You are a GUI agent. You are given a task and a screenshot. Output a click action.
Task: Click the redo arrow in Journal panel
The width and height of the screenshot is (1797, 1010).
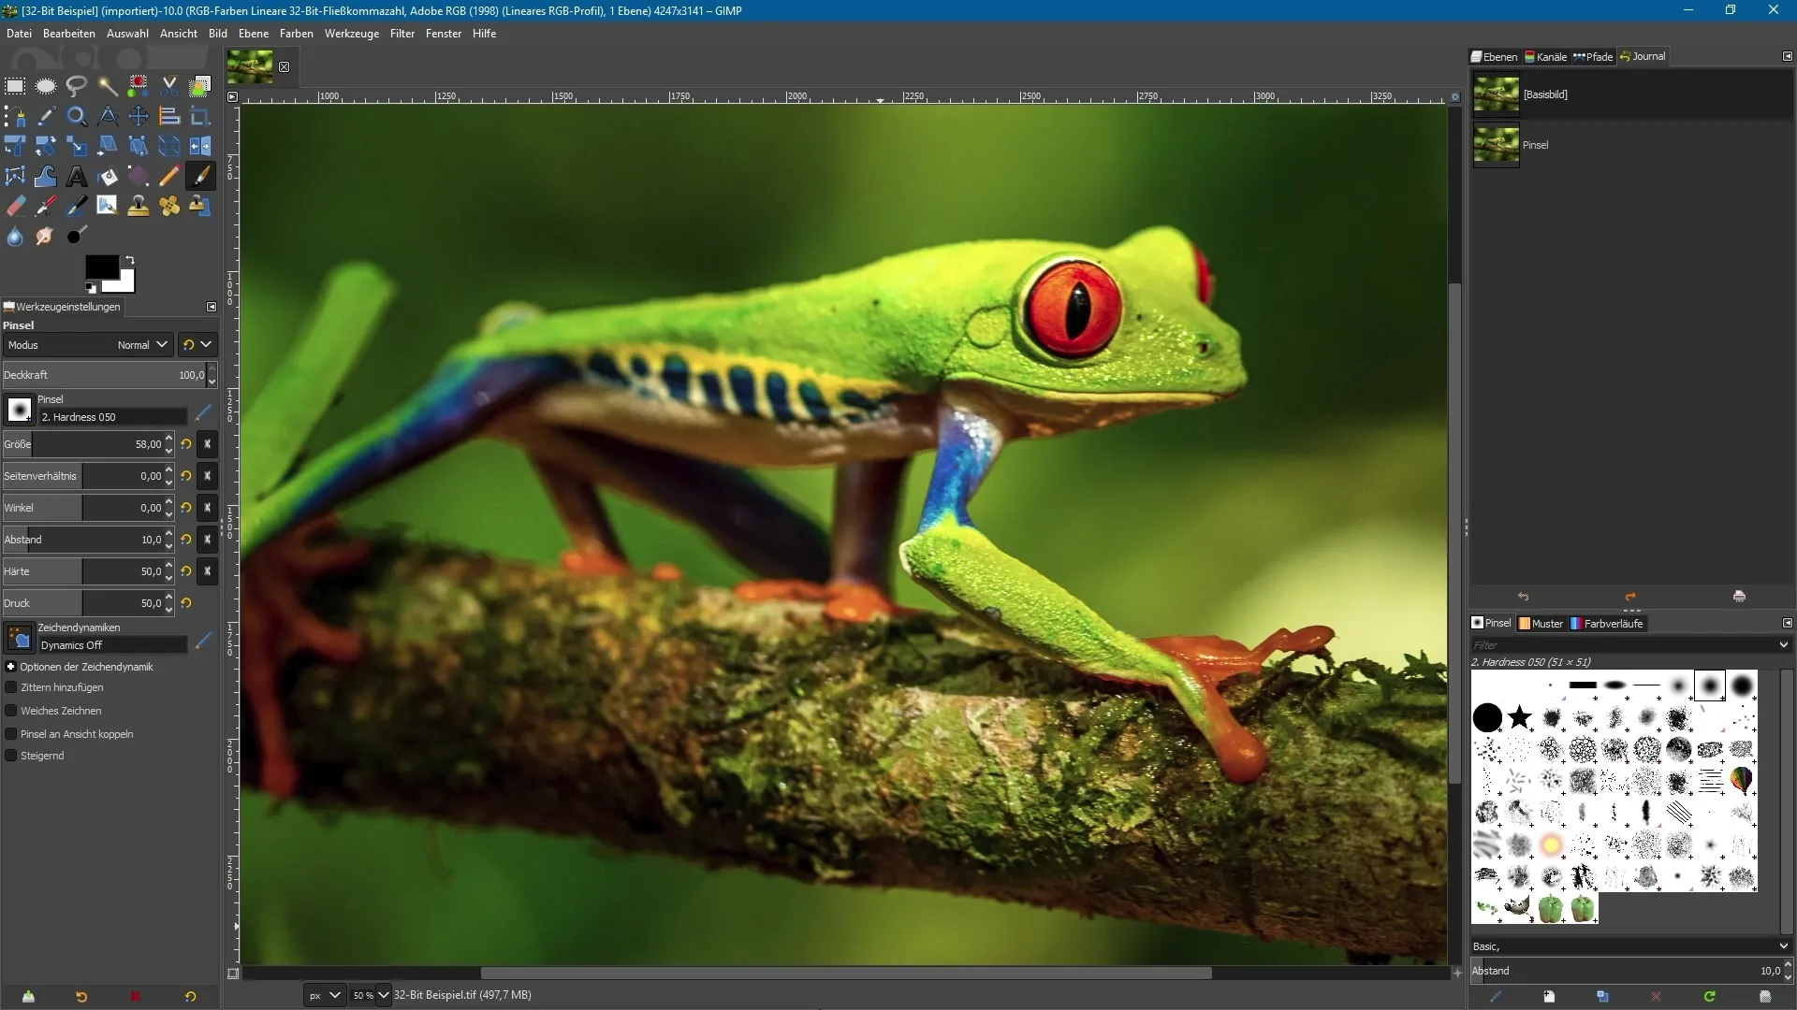click(x=1630, y=597)
